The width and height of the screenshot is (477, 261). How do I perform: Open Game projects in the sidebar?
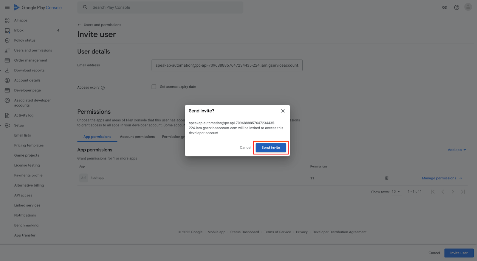pyautogui.click(x=27, y=155)
